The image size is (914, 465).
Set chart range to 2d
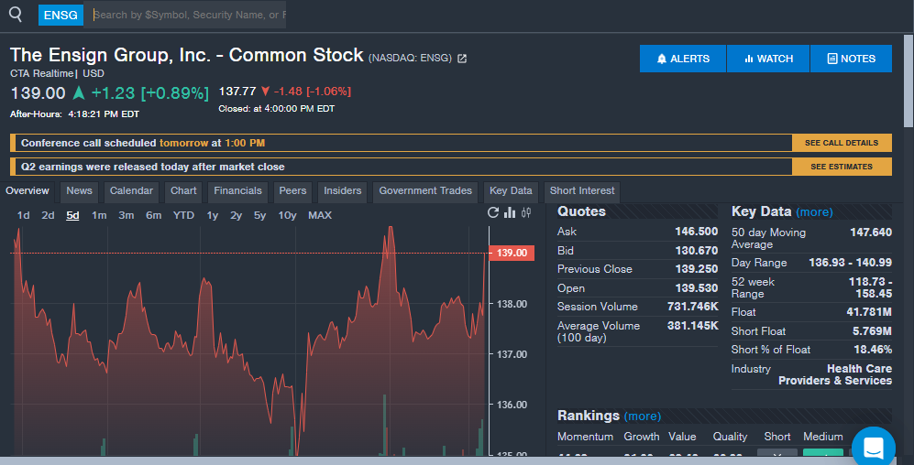[x=48, y=215]
